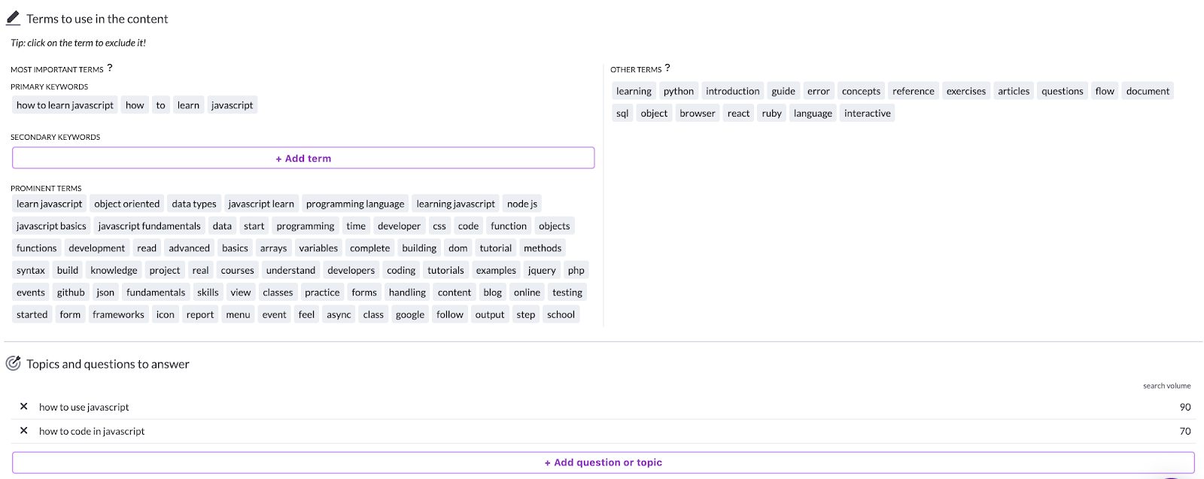Exclude the other term 'articles'

(x=1014, y=91)
